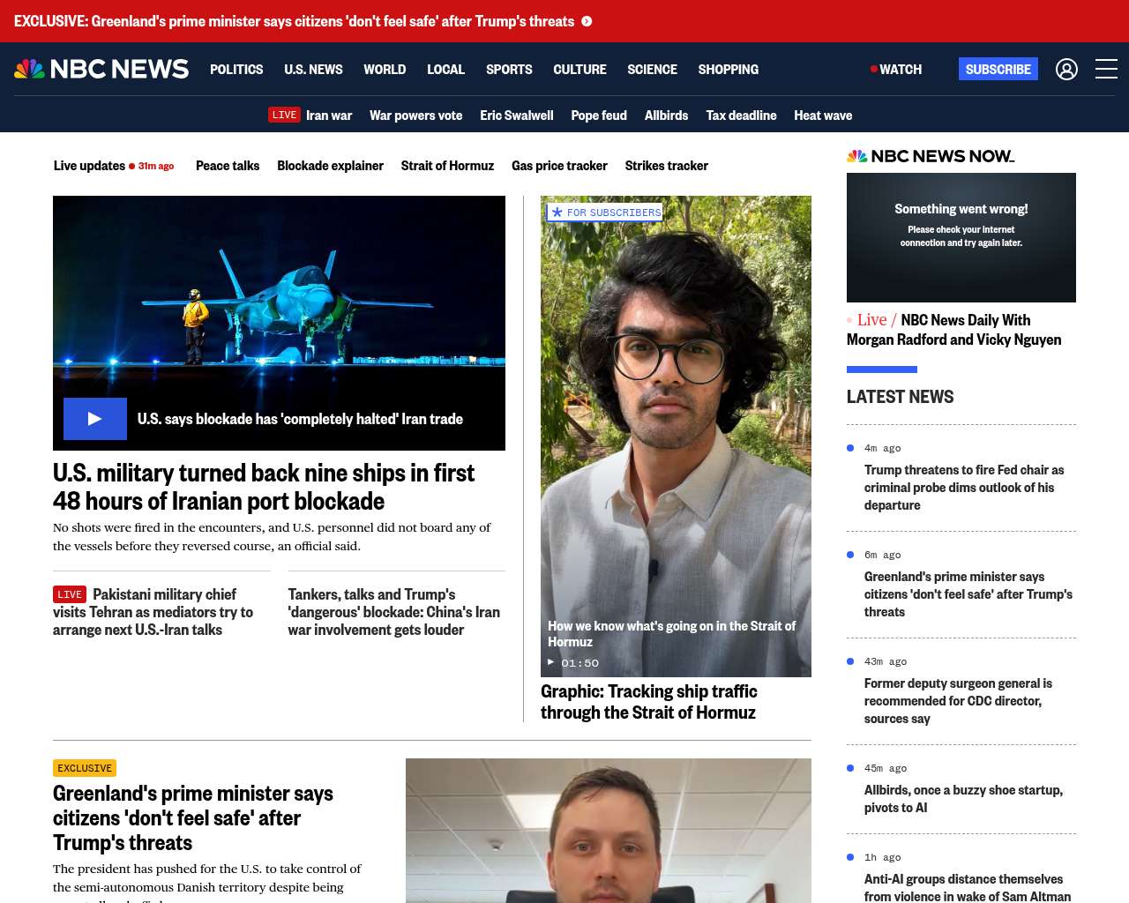
Task: Go to the Shopping section
Action: point(728,69)
